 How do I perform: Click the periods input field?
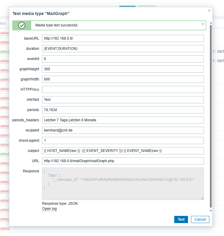coord(123,110)
